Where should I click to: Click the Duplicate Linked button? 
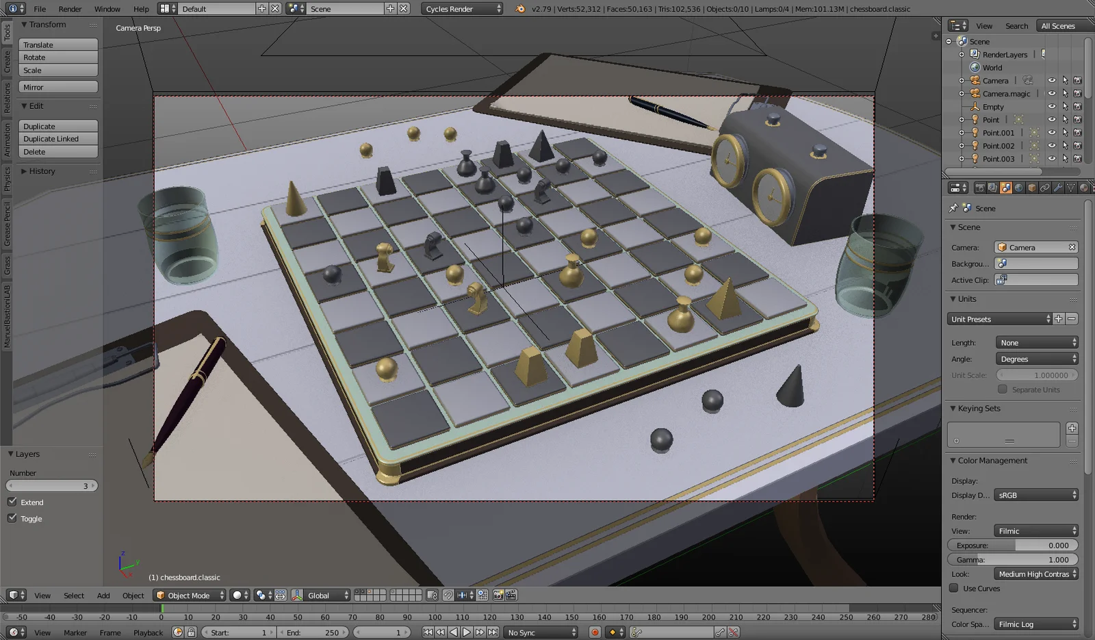coord(57,138)
